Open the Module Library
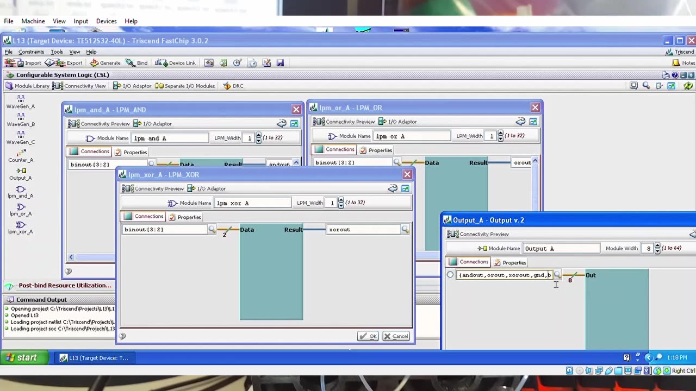Viewport: 696px width, 391px height. click(x=28, y=86)
